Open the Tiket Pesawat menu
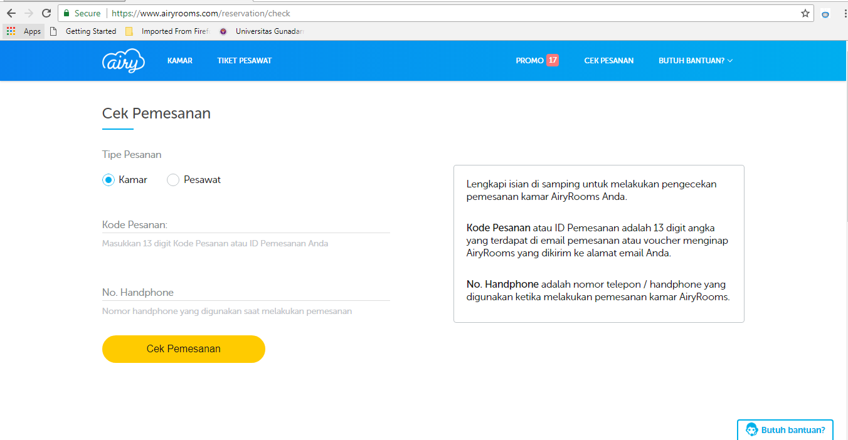The height and width of the screenshot is (440, 848). point(245,61)
